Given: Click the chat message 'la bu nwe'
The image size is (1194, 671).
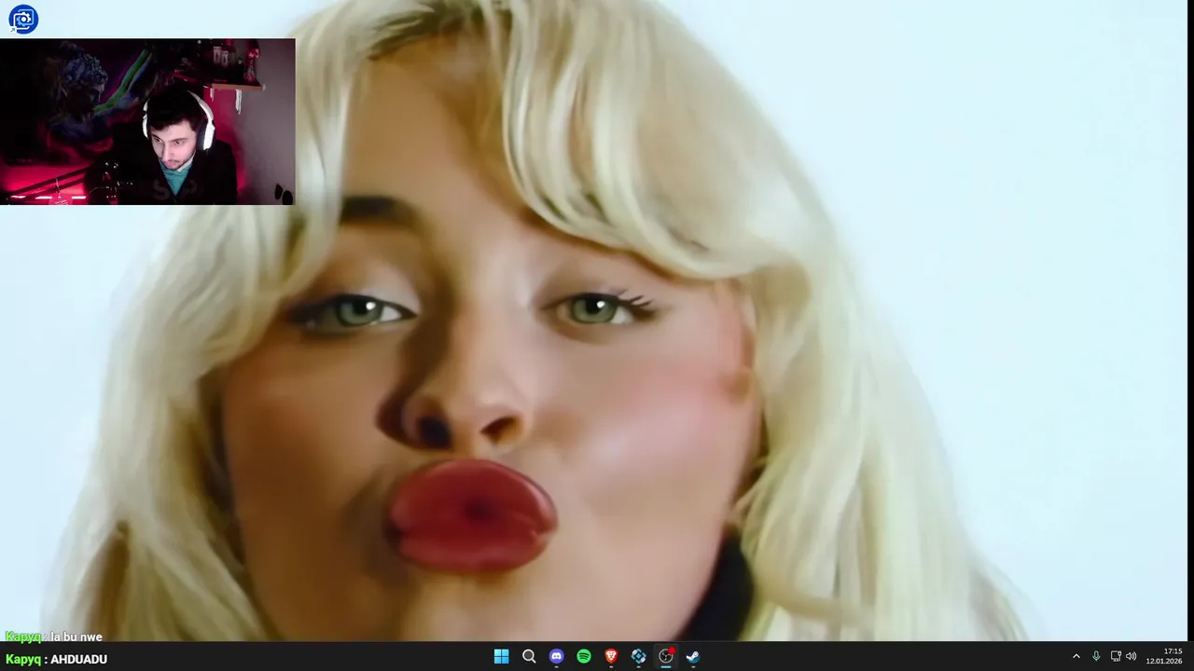Looking at the screenshot, I should tap(76, 637).
